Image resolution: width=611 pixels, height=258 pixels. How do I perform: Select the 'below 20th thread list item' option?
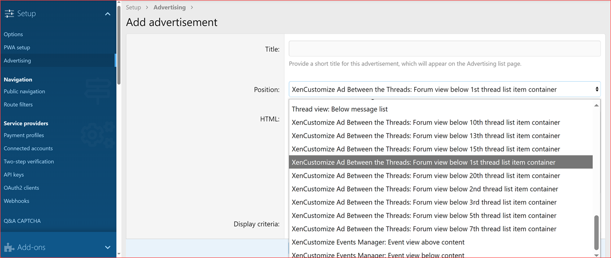pyautogui.click(x=426, y=176)
